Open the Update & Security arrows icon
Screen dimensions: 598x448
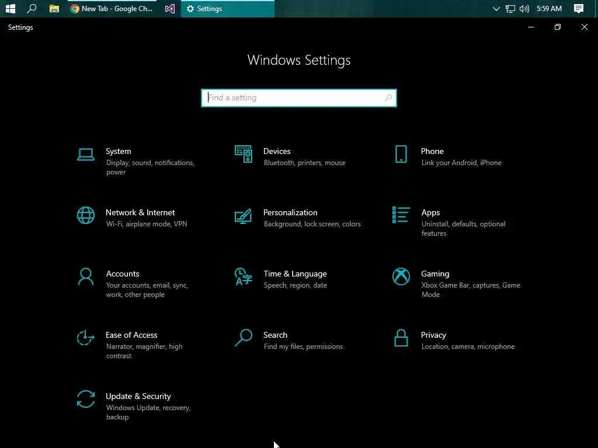85,399
